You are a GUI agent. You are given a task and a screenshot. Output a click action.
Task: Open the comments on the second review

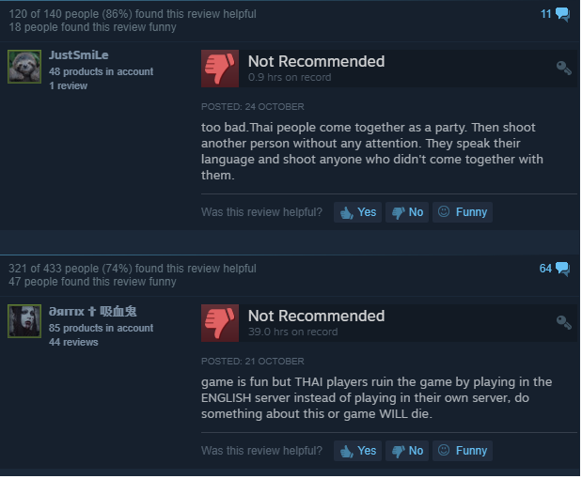click(554, 269)
